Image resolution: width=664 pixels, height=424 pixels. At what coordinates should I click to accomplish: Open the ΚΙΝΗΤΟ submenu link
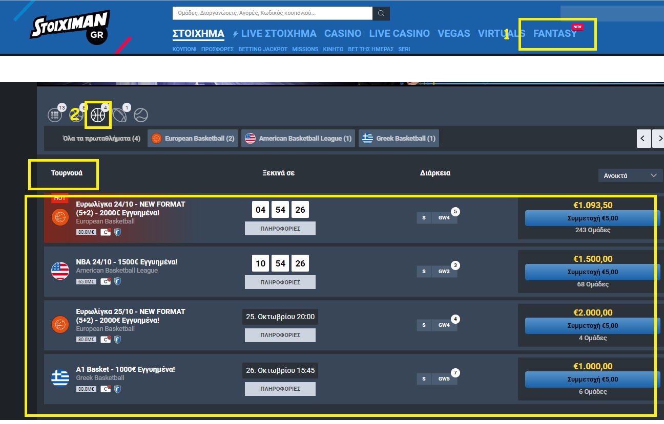point(333,50)
